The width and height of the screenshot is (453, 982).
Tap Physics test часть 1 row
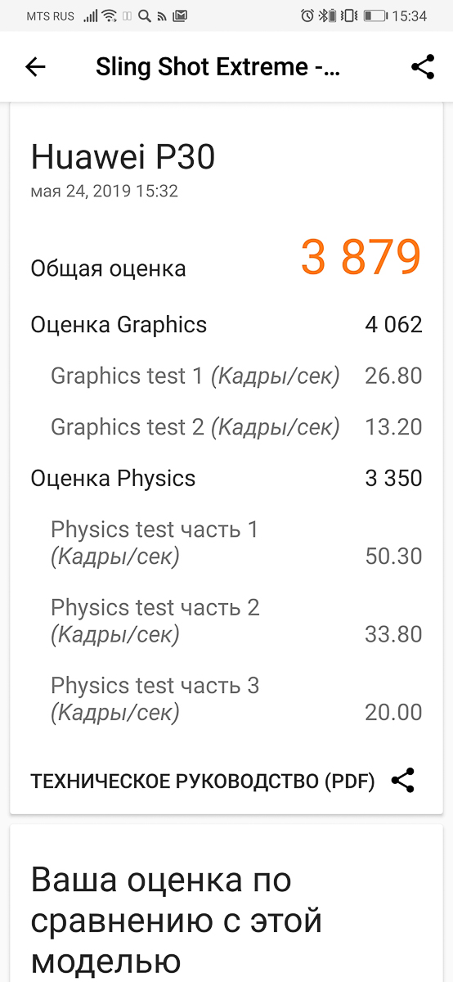(x=236, y=543)
